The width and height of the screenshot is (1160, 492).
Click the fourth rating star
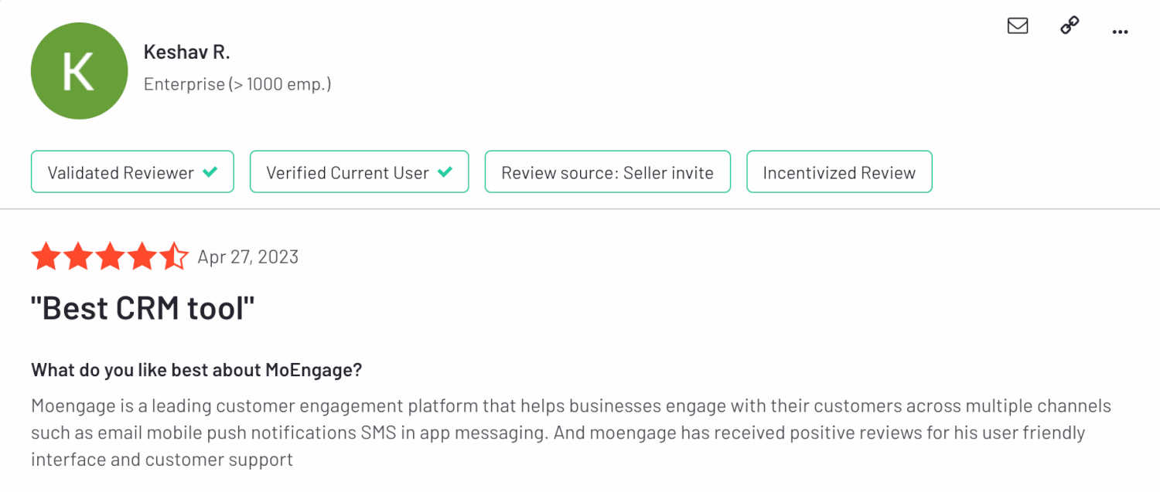pos(142,256)
